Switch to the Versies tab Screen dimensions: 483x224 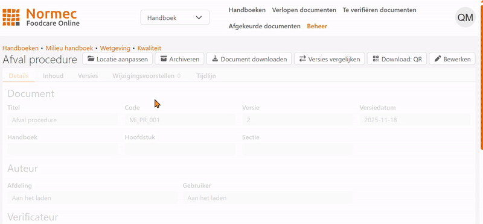[x=88, y=76]
